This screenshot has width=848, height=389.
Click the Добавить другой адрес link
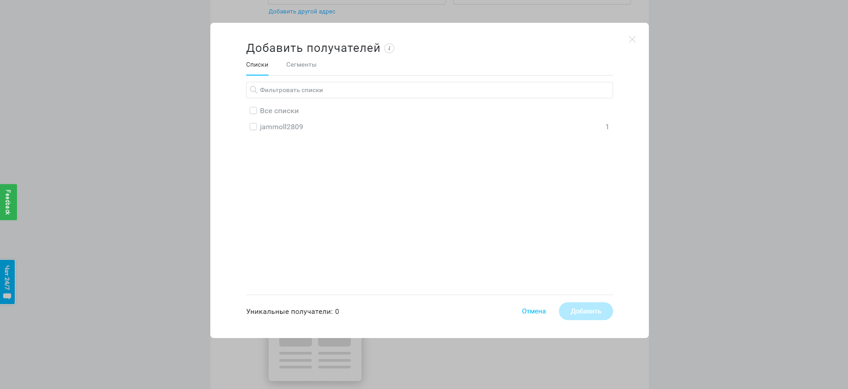click(x=302, y=12)
